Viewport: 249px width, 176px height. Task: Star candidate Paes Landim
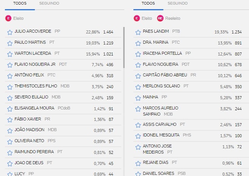click(x=138, y=32)
